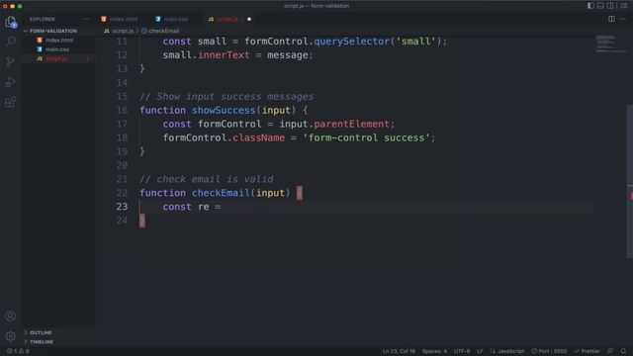Click checkEmail in the breadcrumb
Screen dimensions: 633x356
tap(163, 31)
